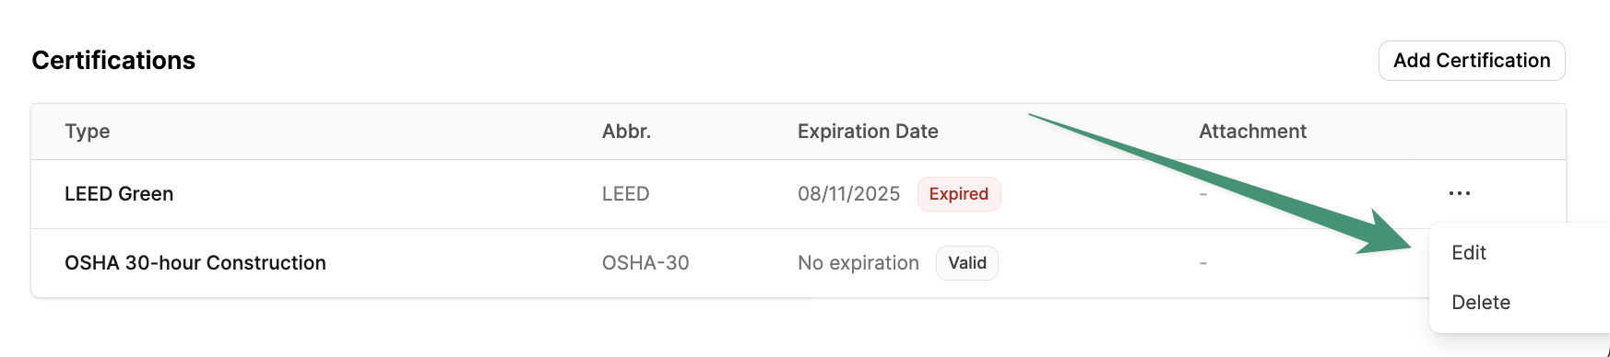Click the Abbr. column header
The width and height of the screenshot is (1610, 357).
coord(626,132)
